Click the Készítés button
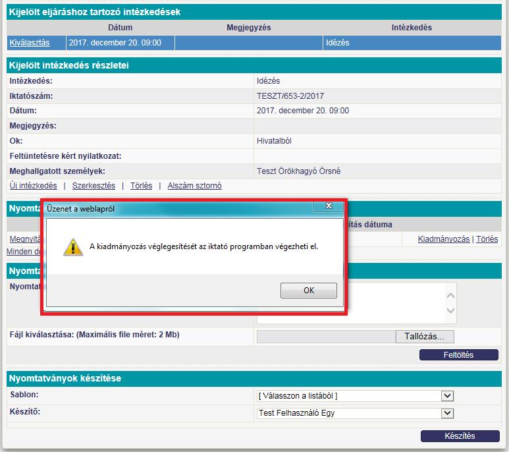Image resolution: width=509 pixels, height=452 pixels. 460,436
